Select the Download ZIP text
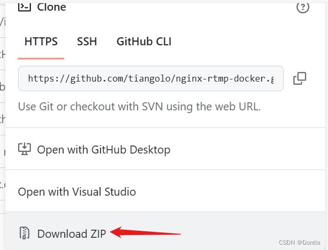 coord(71,233)
